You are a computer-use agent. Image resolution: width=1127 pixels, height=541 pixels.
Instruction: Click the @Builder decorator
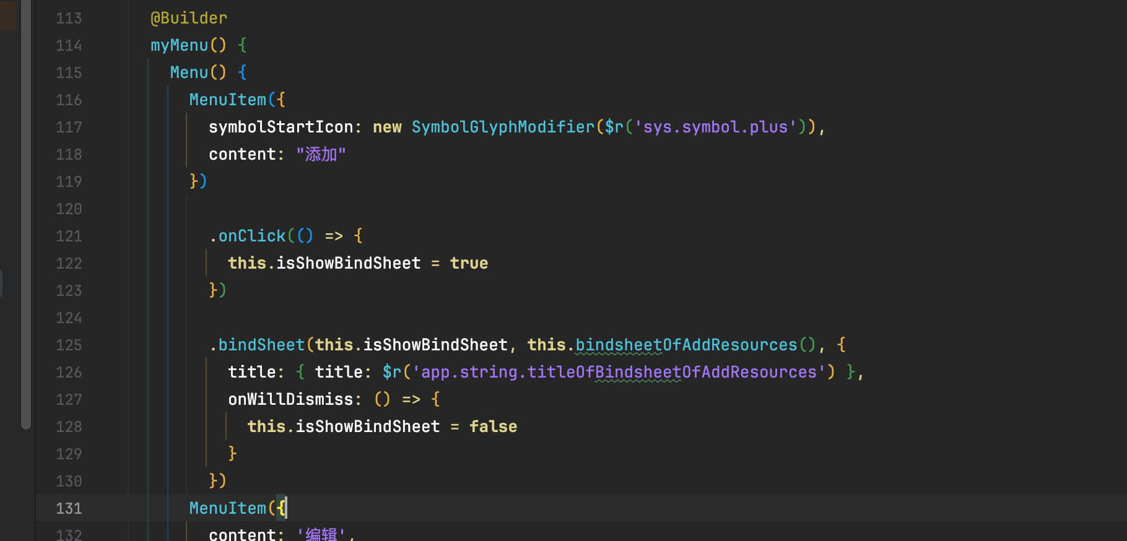(189, 19)
